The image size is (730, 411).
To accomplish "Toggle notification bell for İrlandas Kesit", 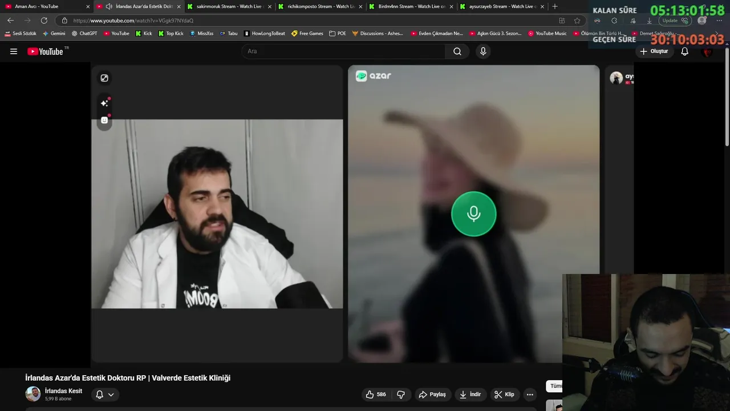I will pos(104,394).
